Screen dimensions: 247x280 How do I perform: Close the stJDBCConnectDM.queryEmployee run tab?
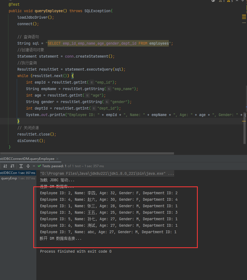57,159
